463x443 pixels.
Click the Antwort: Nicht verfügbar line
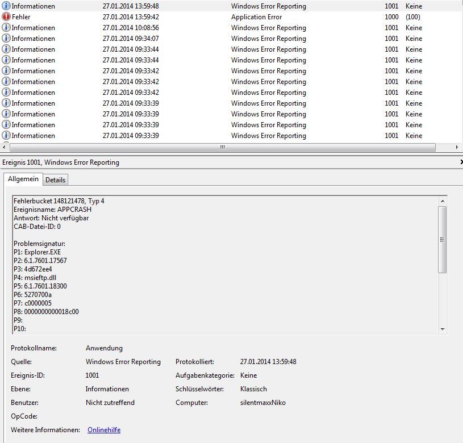[x=51, y=218]
